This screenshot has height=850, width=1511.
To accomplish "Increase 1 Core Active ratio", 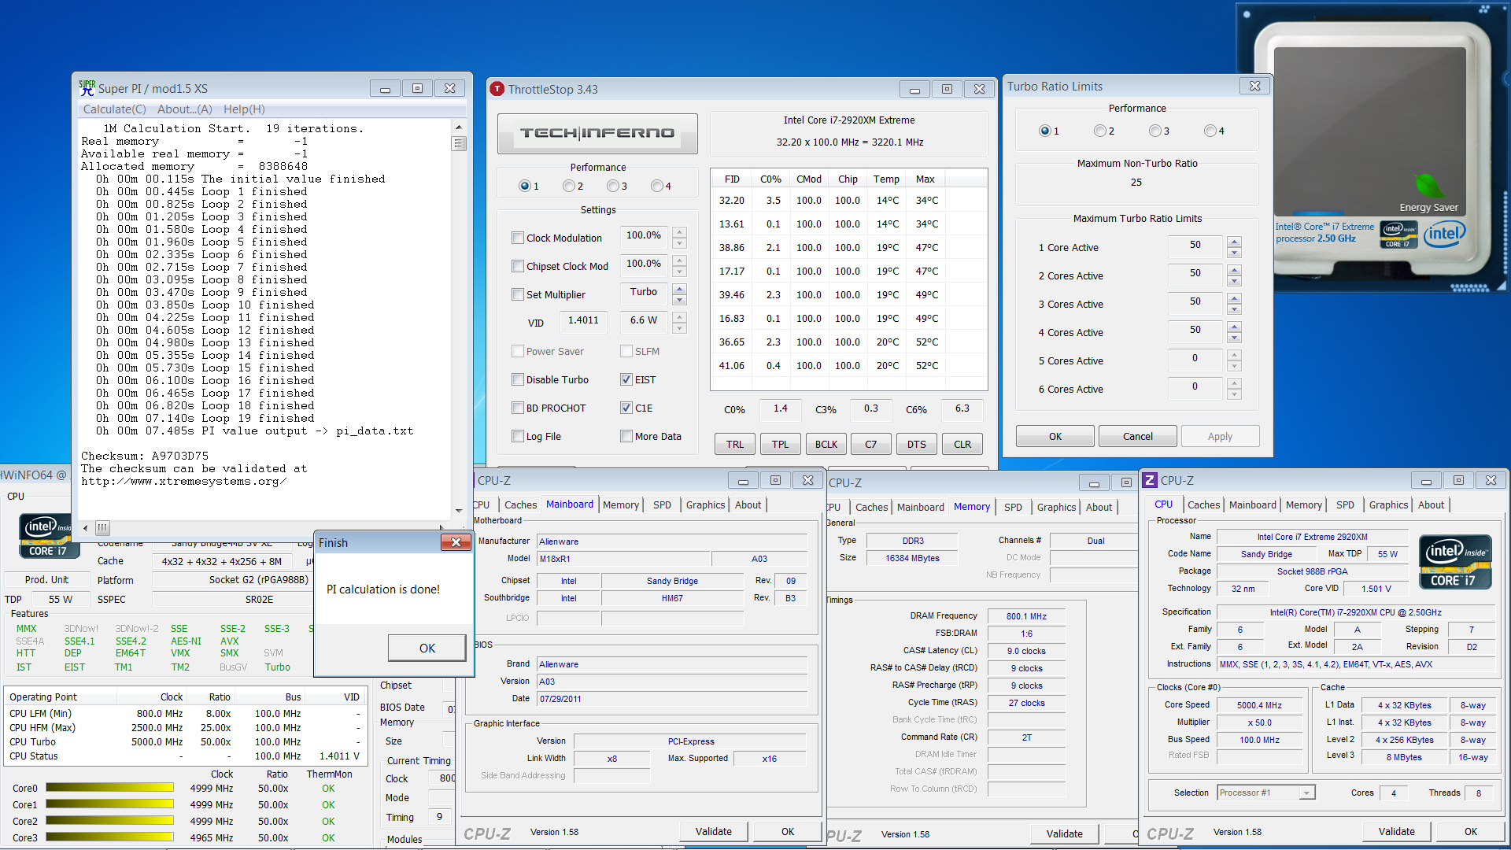I will point(1234,242).
